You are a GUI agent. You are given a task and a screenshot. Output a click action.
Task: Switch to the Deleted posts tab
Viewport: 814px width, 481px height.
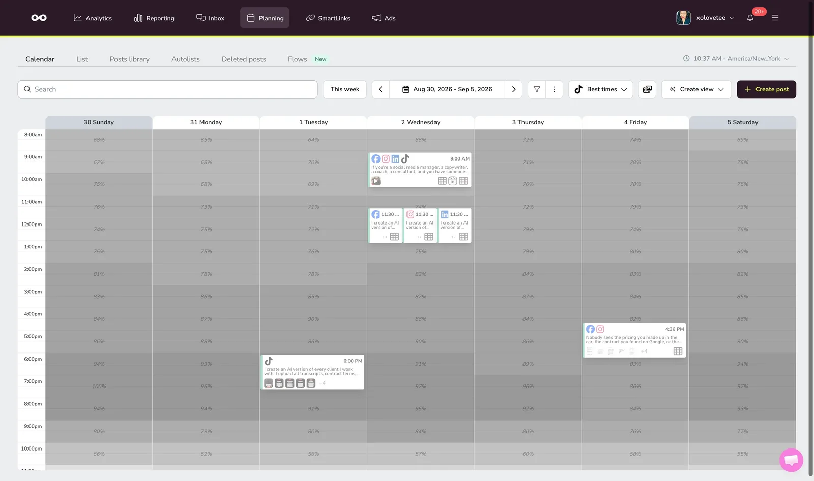pyautogui.click(x=244, y=59)
